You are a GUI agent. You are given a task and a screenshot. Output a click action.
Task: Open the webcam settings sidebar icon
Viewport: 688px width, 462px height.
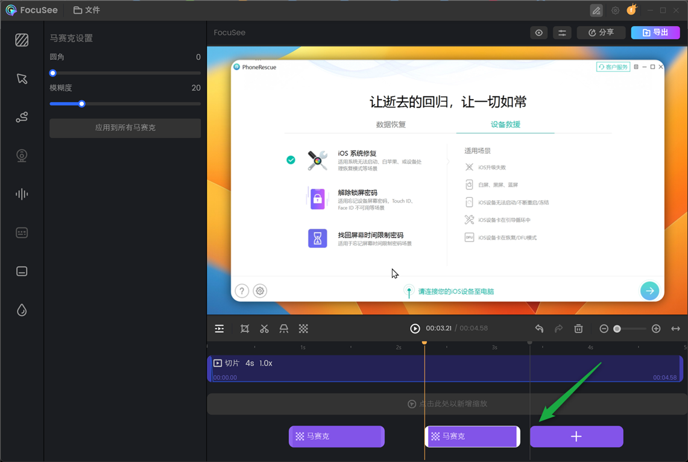[22, 156]
